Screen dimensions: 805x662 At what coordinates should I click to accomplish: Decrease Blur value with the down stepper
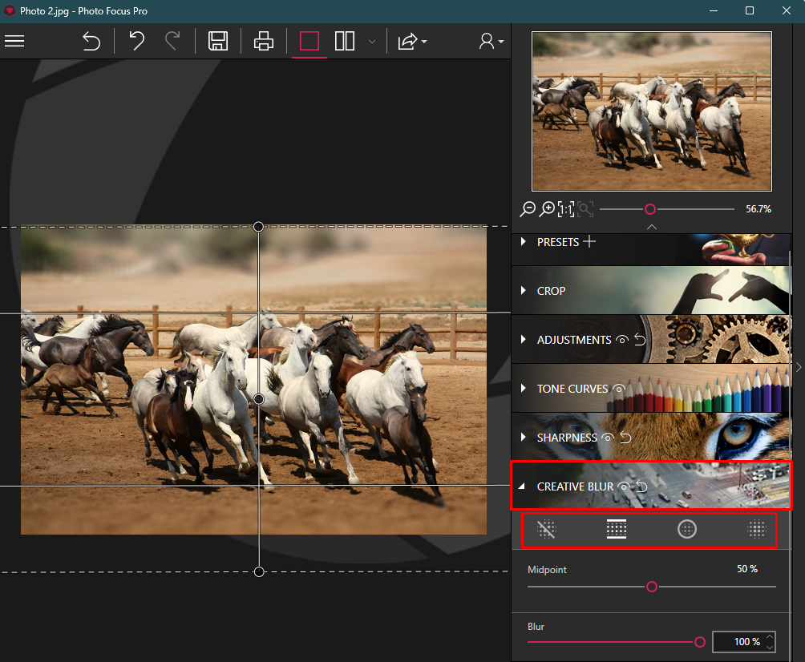click(x=770, y=647)
